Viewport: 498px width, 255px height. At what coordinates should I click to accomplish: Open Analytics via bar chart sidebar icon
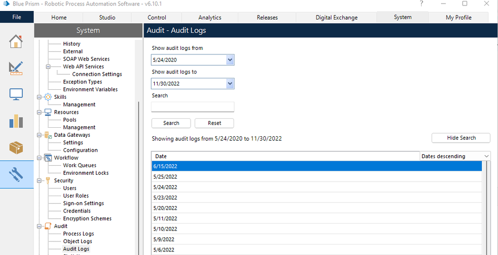click(16, 121)
